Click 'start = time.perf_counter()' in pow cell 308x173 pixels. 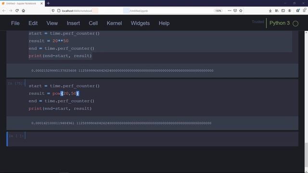[x=64, y=86]
